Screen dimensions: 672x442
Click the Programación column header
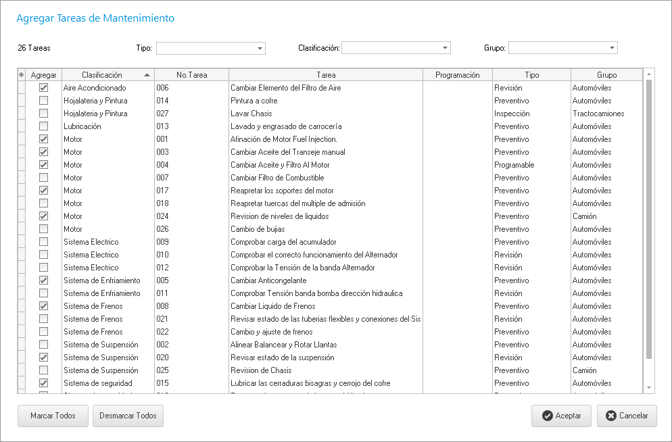coord(457,75)
